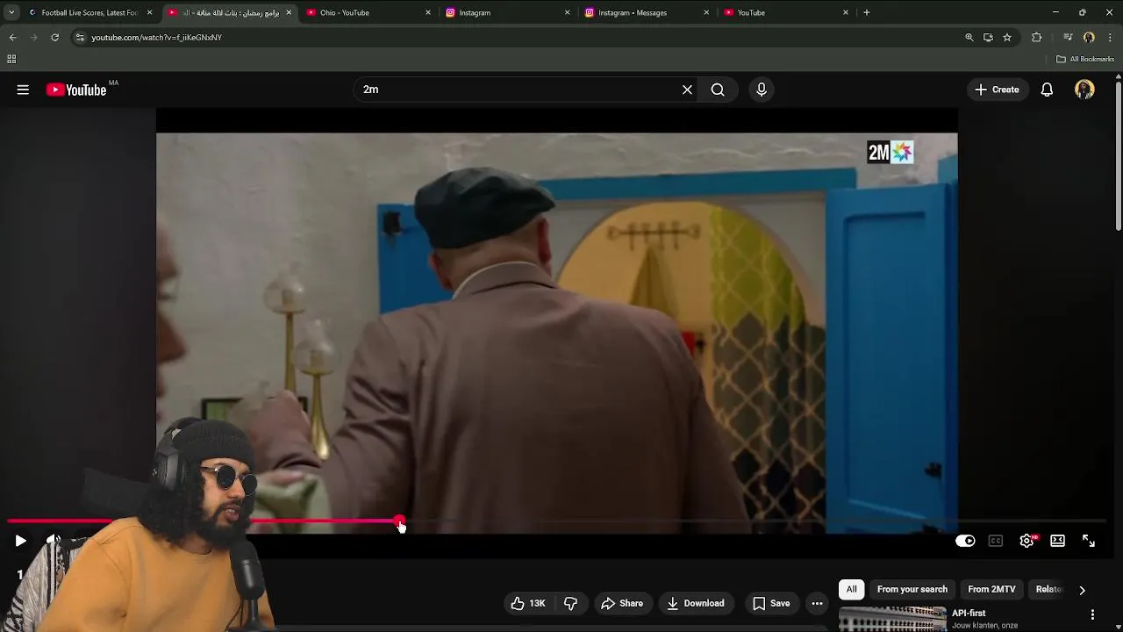Image resolution: width=1123 pixels, height=632 pixels.
Task: Click the 2M channel logo watermark
Action: pos(891,153)
